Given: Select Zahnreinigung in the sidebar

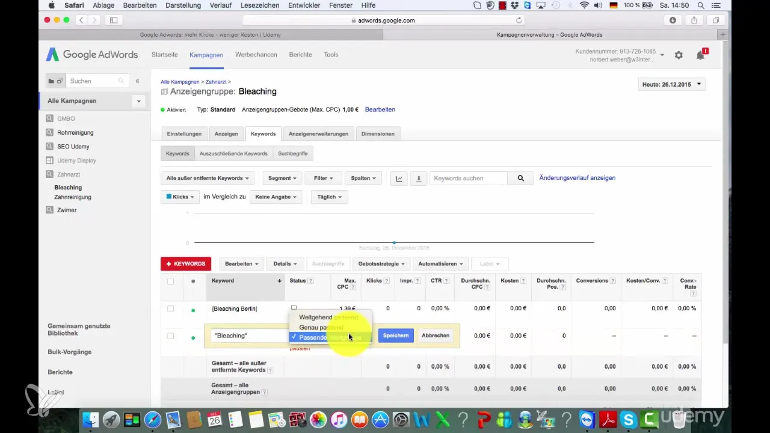Looking at the screenshot, I should tap(73, 197).
